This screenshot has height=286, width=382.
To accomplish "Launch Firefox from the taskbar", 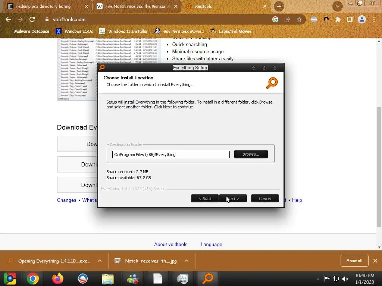I will click(x=58, y=279).
